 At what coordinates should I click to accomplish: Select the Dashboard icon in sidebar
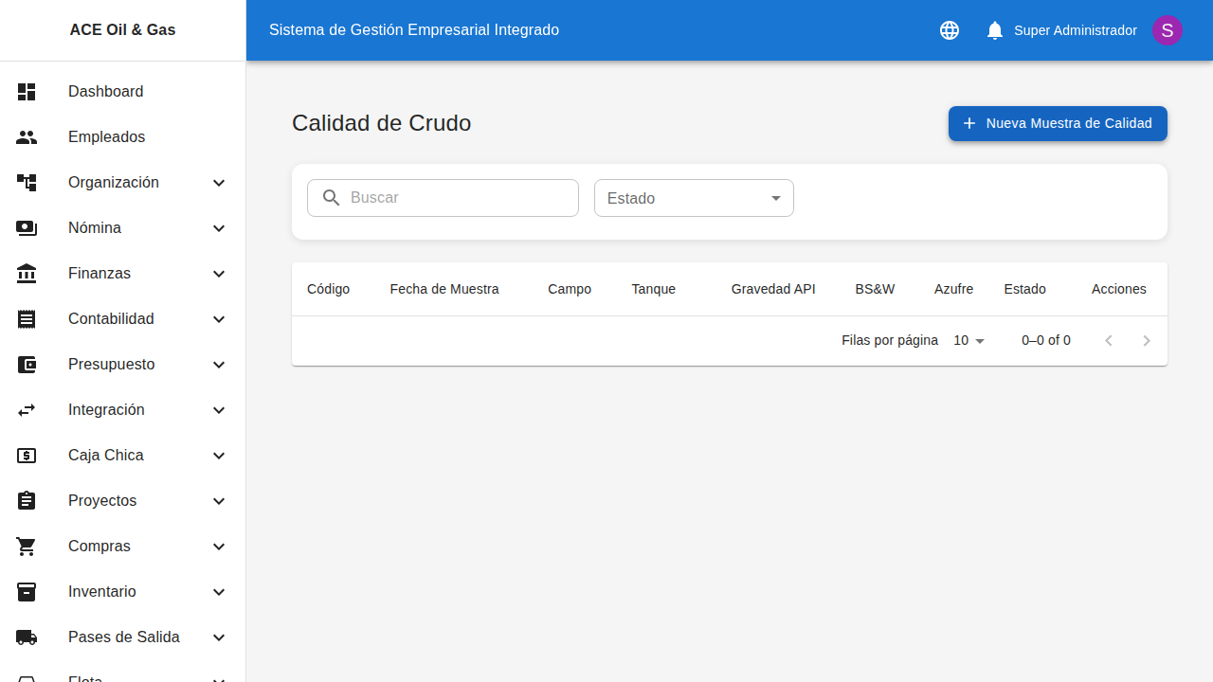pyautogui.click(x=27, y=92)
